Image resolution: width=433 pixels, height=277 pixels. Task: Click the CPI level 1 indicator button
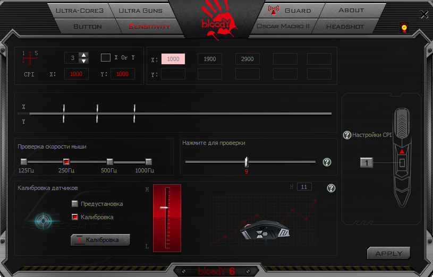[x=367, y=162]
